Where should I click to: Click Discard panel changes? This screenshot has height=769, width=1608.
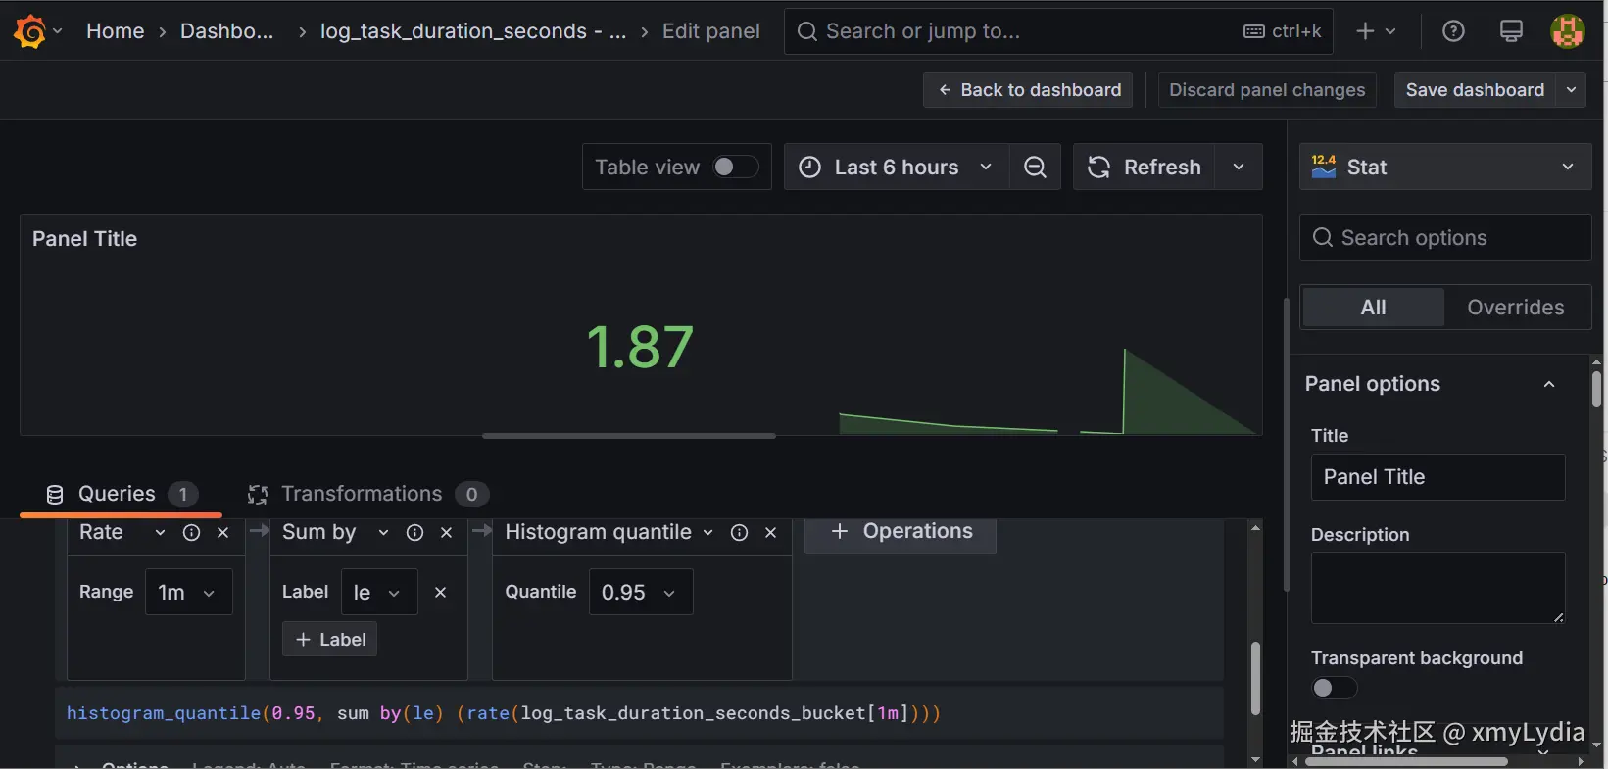pos(1267,90)
